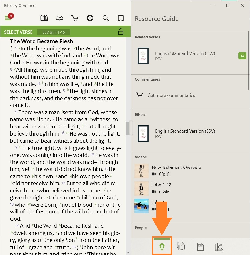Viewport: 250px width, 255px height.
Task: Click the 14 related verses badge
Action: [242, 56]
